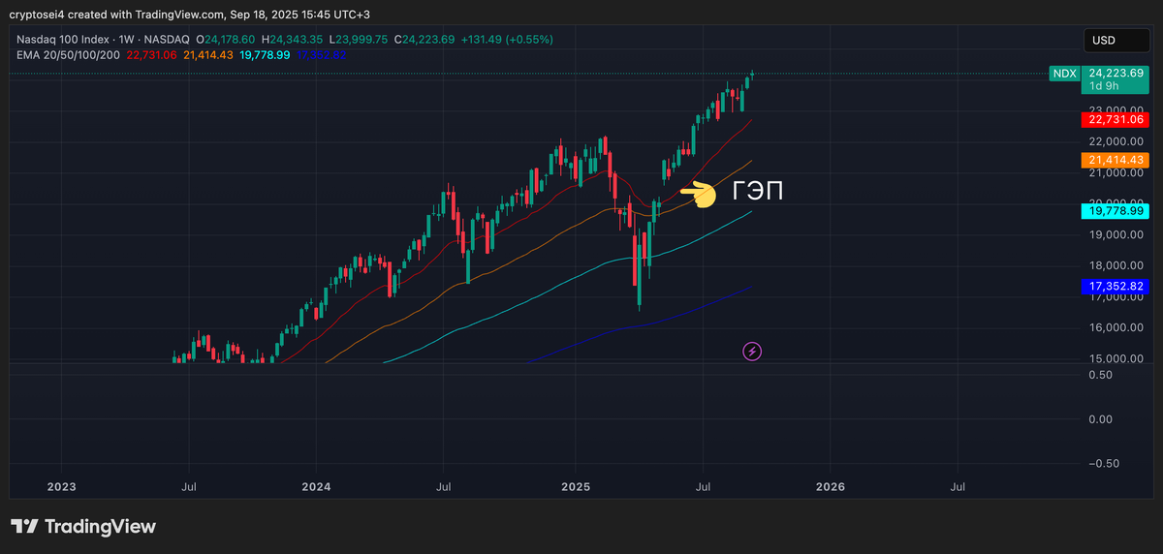Click the purple lightning bolt icon
Image resolution: width=1163 pixels, height=554 pixels.
(752, 352)
